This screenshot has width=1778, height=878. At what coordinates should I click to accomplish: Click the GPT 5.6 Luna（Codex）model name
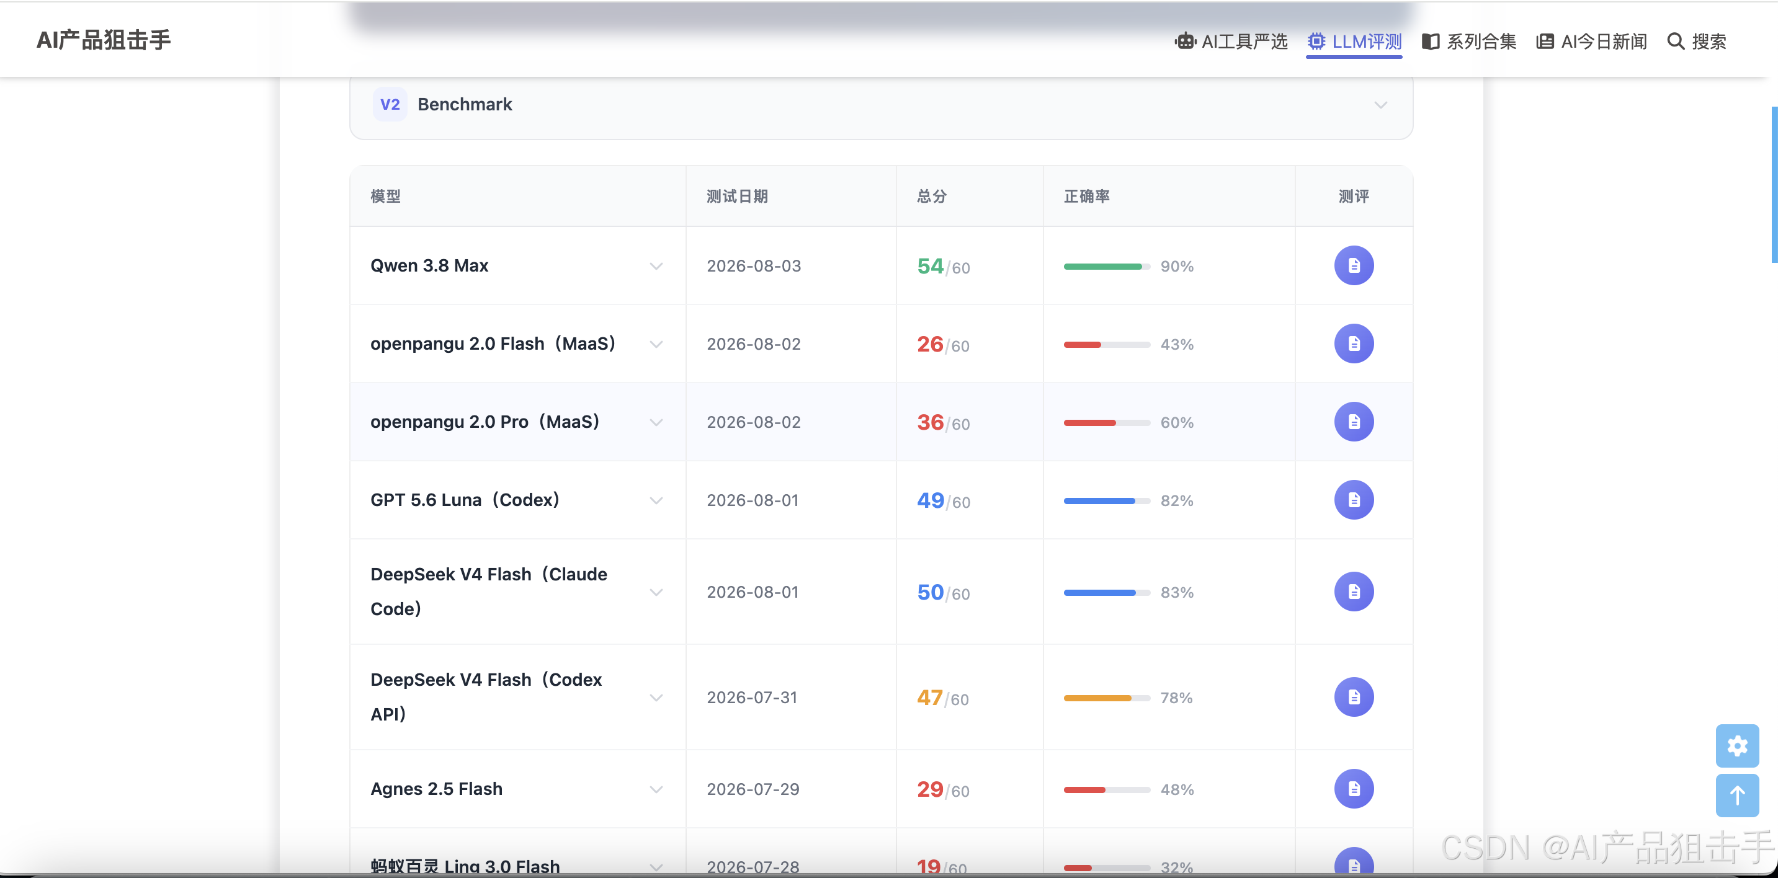pos(465,500)
